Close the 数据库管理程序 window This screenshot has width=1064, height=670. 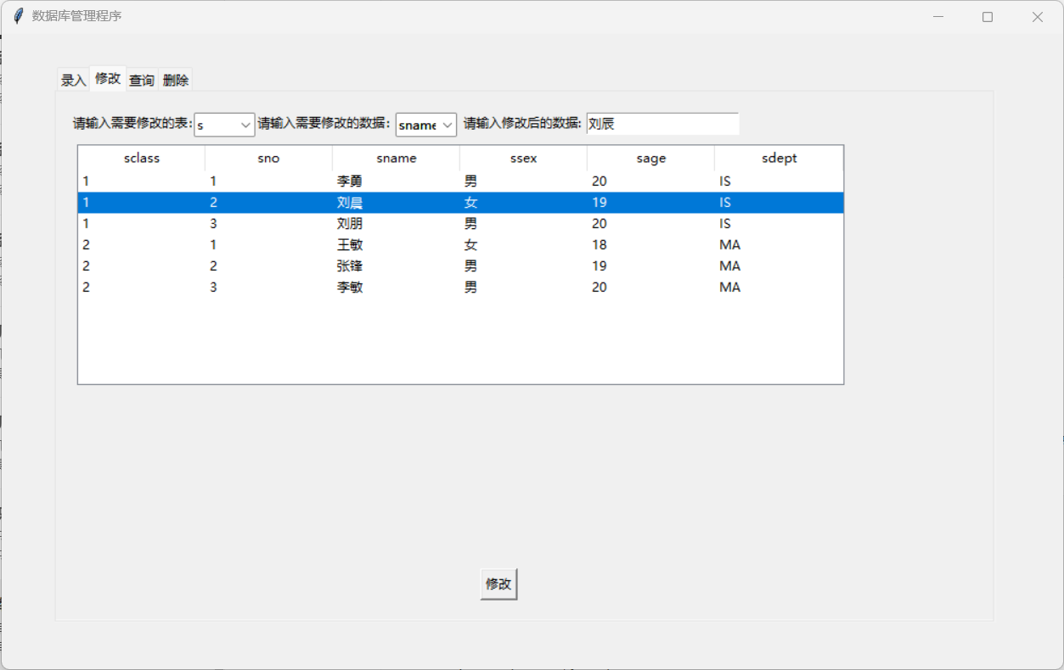coord(1037,17)
